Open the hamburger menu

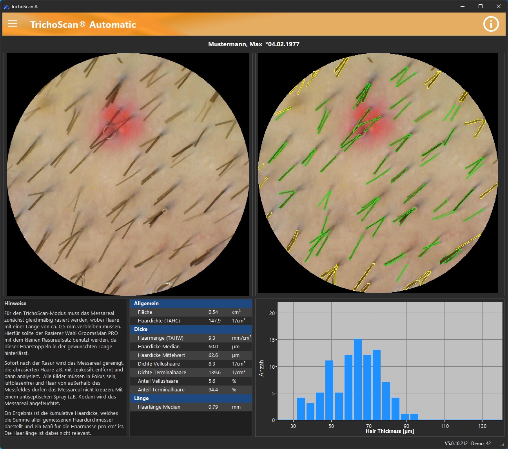click(13, 24)
